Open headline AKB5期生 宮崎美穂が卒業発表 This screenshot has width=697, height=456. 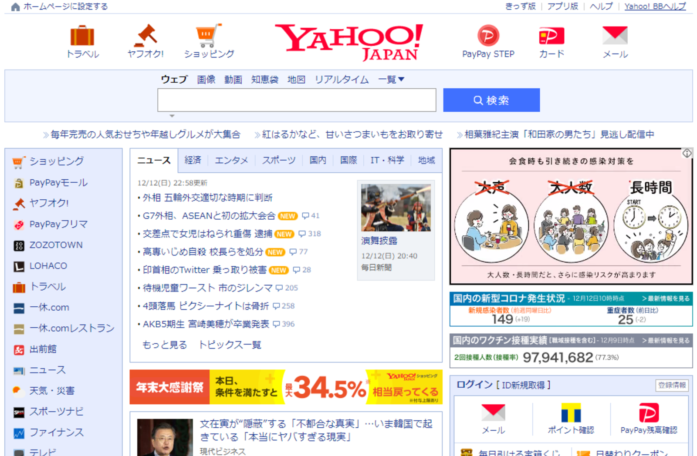click(x=206, y=324)
